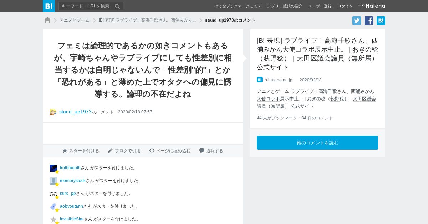Open stand_up1973 user profile link
This screenshot has height=224, width=428.
click(75, 112)
